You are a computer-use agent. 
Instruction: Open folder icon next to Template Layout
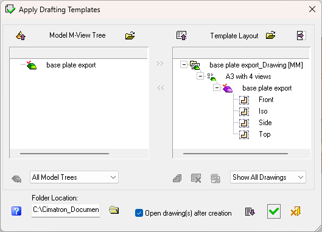(x=270, y=35)
